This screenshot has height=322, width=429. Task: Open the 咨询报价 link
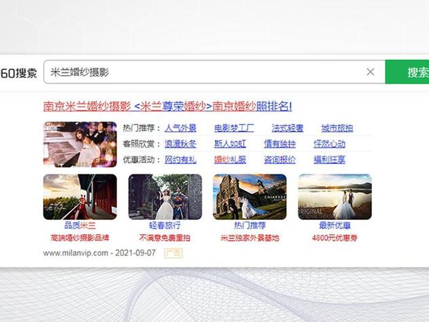(x=279, y=159)
